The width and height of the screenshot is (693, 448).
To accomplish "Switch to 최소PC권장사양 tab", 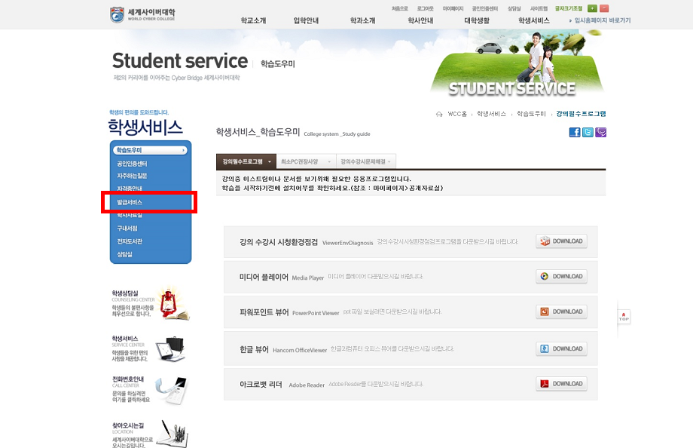I will tap(306, 161).
